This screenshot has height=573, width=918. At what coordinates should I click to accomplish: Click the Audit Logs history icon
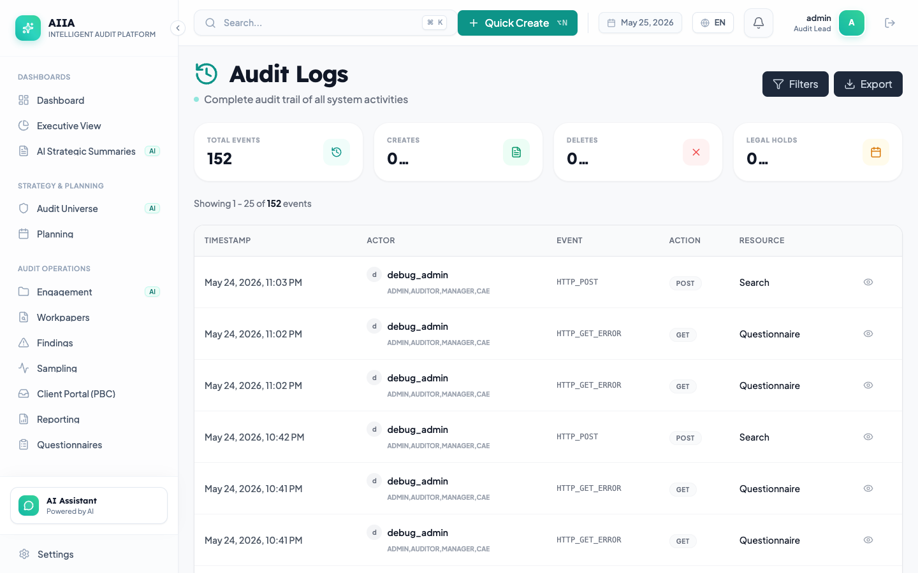coord(207,74)
